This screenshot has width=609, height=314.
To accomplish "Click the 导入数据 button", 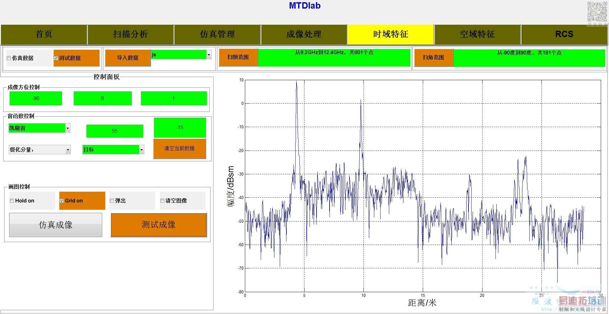I will pos(128,58).
